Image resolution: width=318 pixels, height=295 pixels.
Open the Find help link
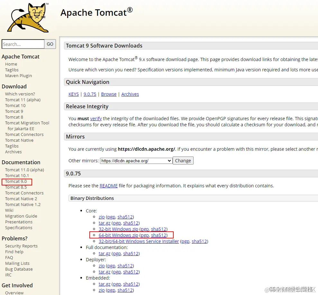14,252
